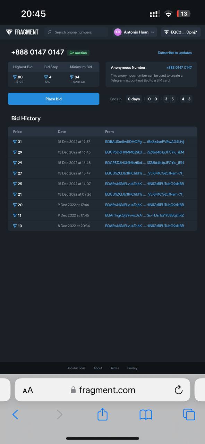Image resolution: width=205 pixels, height=444 pixels.
Task: Tap the Safari reload icon
Action: click(x=178, y=390)
